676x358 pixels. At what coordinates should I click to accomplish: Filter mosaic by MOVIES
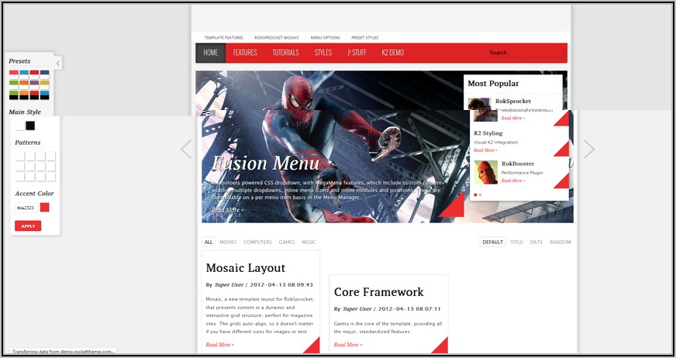228,242
